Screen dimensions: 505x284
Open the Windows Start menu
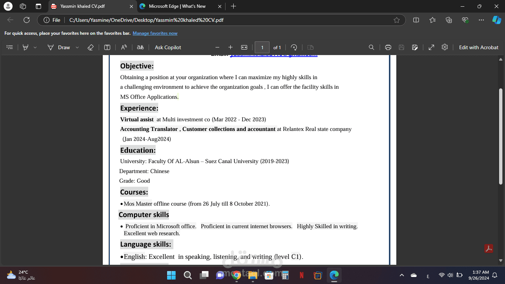pyautogui.click(x=171, y=275)
